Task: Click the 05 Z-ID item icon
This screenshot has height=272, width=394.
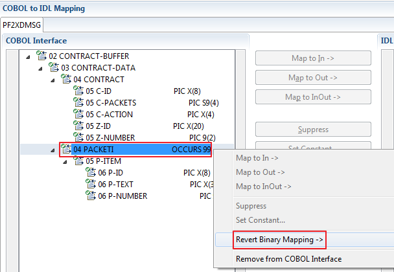Action: (x=78, y=126)
